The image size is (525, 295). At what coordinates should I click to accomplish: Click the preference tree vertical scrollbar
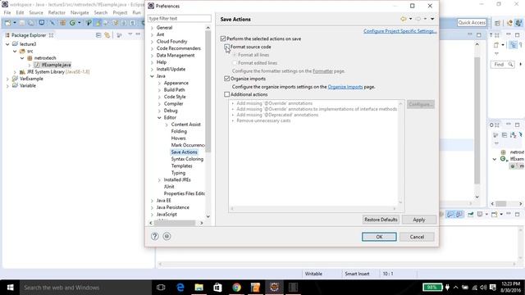(208, 91)
